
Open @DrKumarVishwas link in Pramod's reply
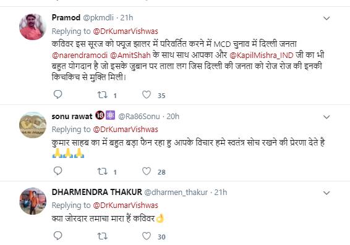point(126,31)
